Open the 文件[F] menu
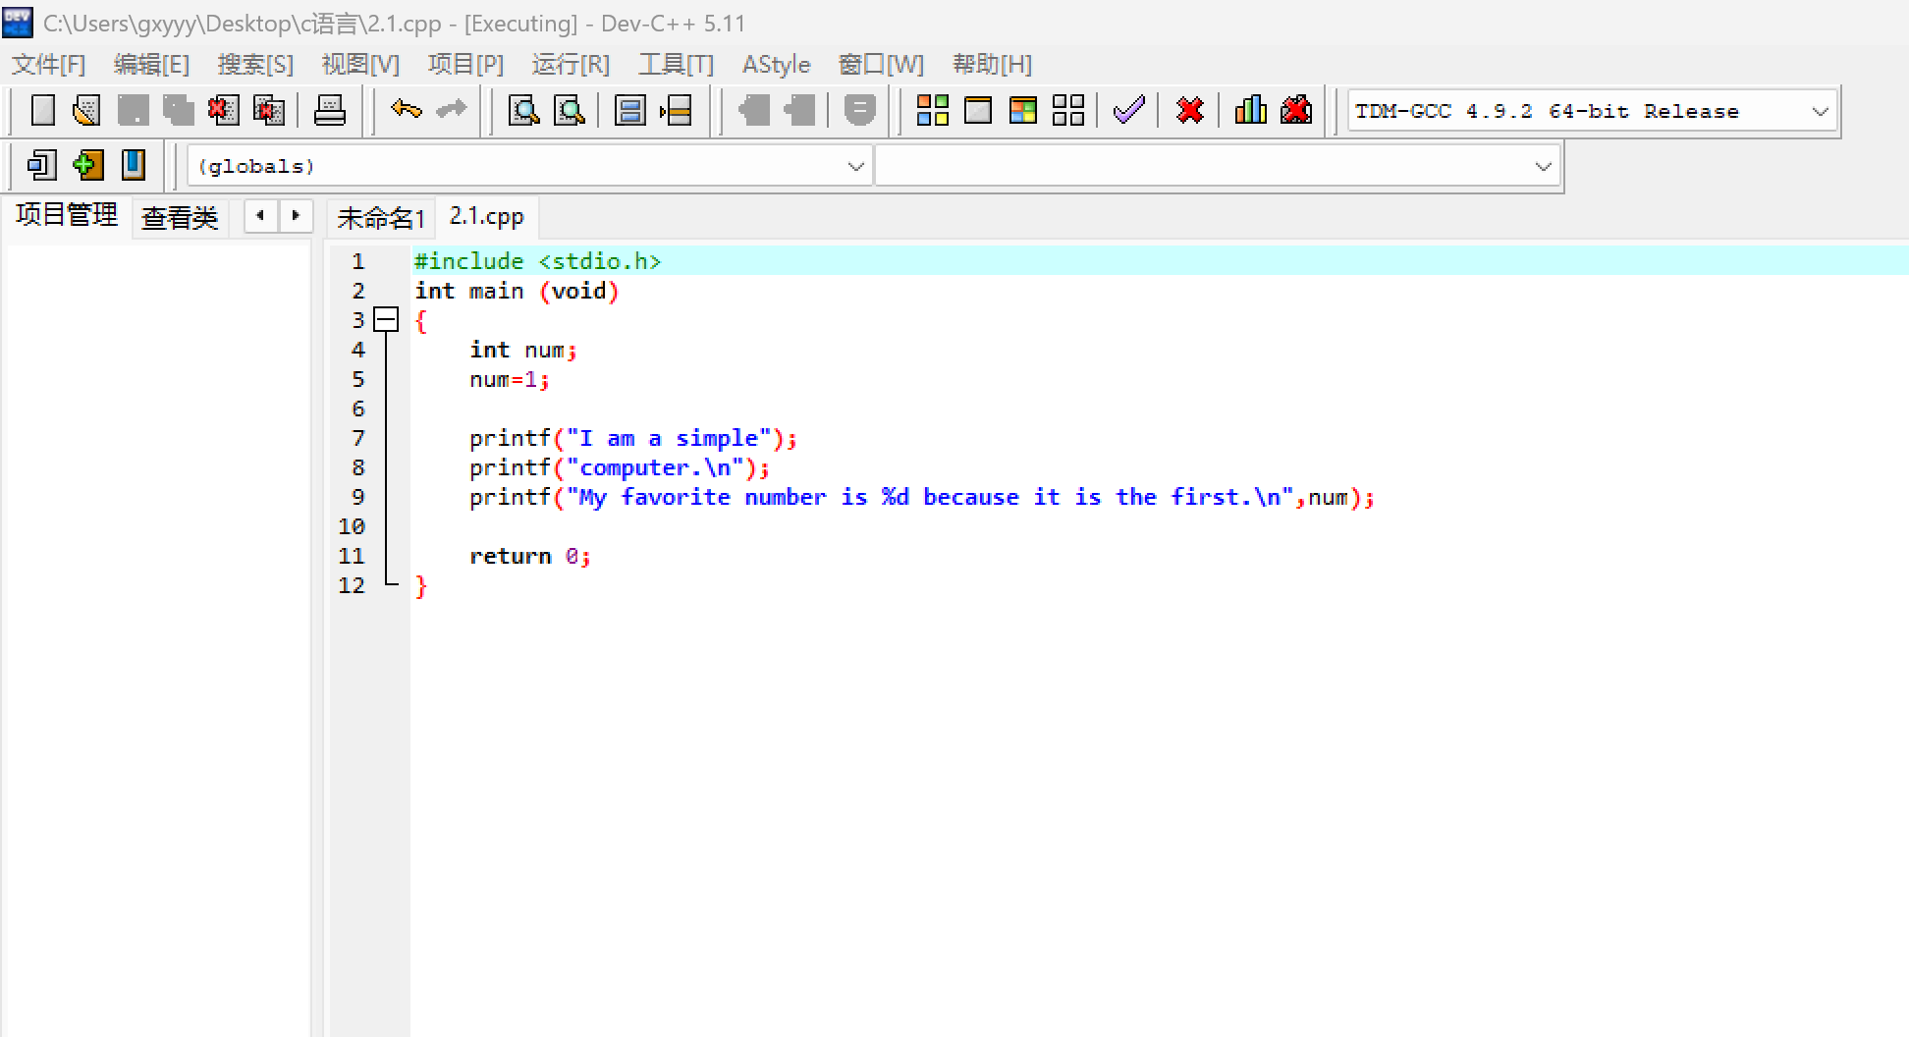Screen dimensions: 1909x1037 49,65
